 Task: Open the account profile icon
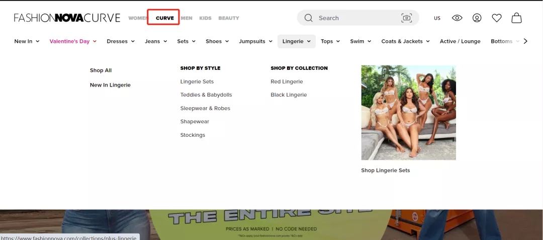point(477,18)
